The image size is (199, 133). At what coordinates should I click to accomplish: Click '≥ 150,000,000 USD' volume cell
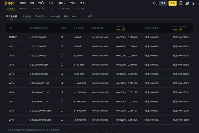pyautogui.click(x=39, y=83)
